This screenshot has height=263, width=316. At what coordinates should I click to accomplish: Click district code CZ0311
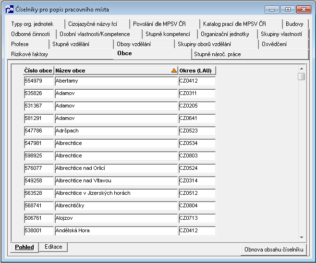click(197, 94)
